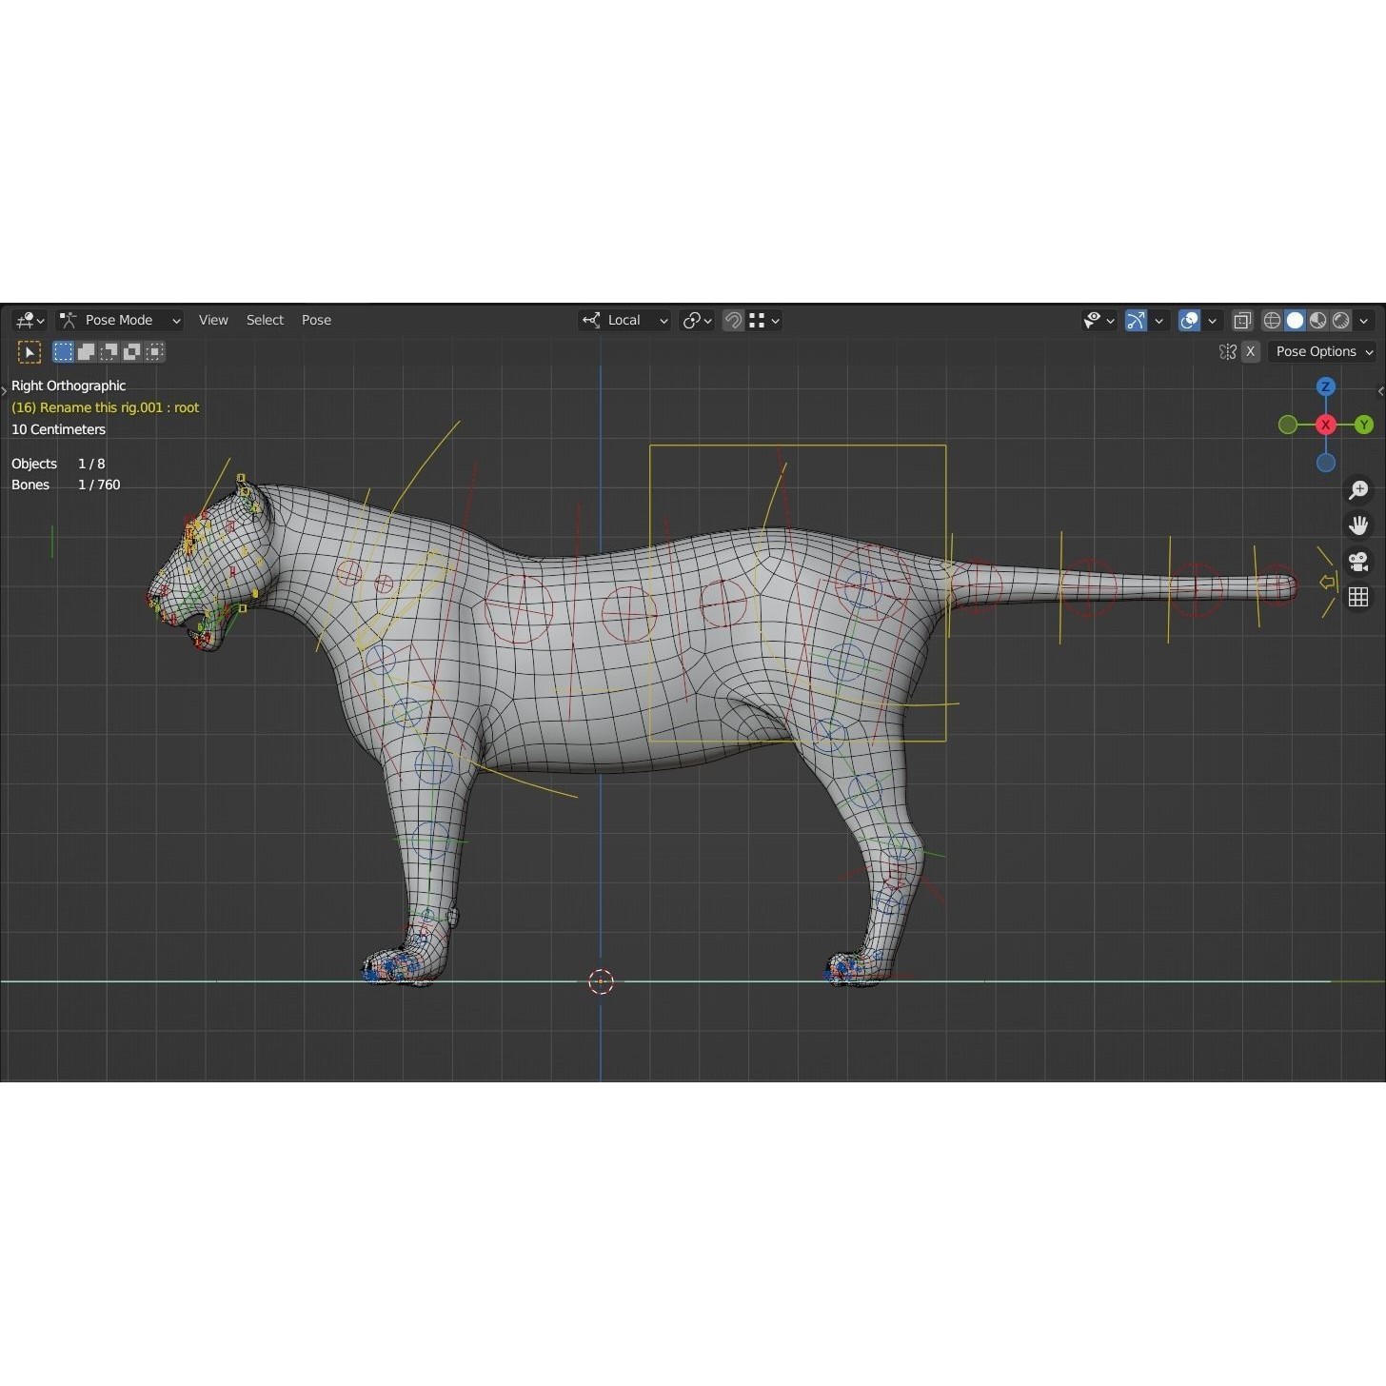This screenshot has width=1386, height=1386.
Task: Click the Rename this rig.001 root text
Action: [x=105, y=406]
